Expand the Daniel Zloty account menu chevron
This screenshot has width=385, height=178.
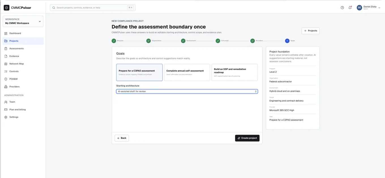coord(379,8)
